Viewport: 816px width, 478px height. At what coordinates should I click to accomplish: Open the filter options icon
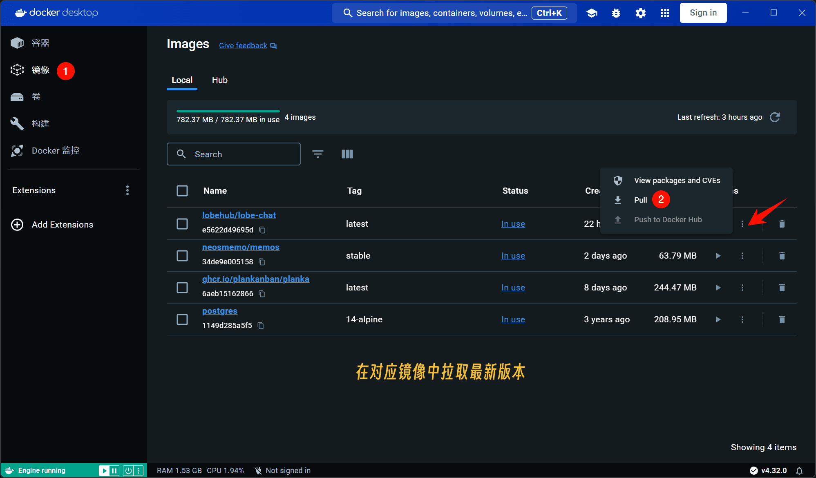pyautogui.click(x=318, y=154)
